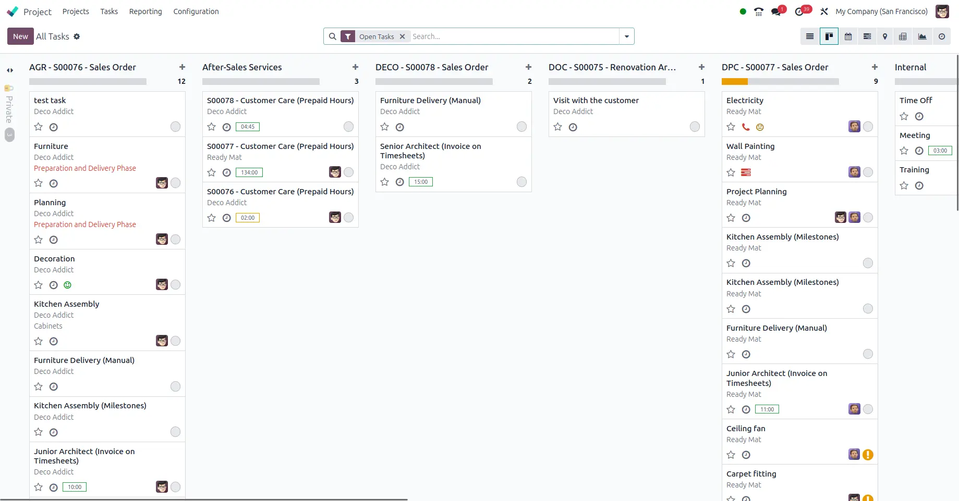Click the DPC - S00077 progress bar
959x501 pixels.
pyautogui.click(x=780, y=82)
